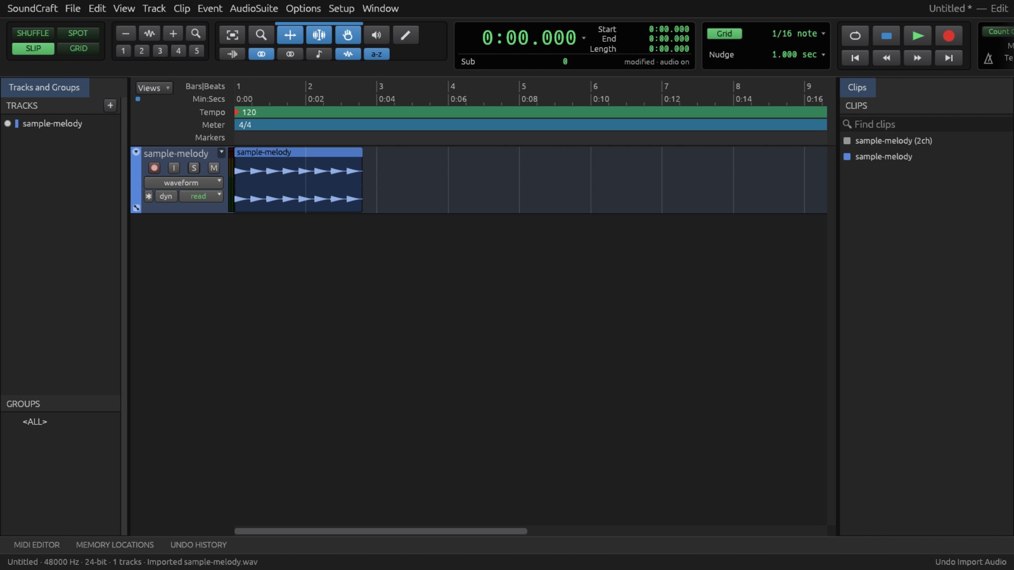
Task: Open the Setup menu
Action: (341, 8)
